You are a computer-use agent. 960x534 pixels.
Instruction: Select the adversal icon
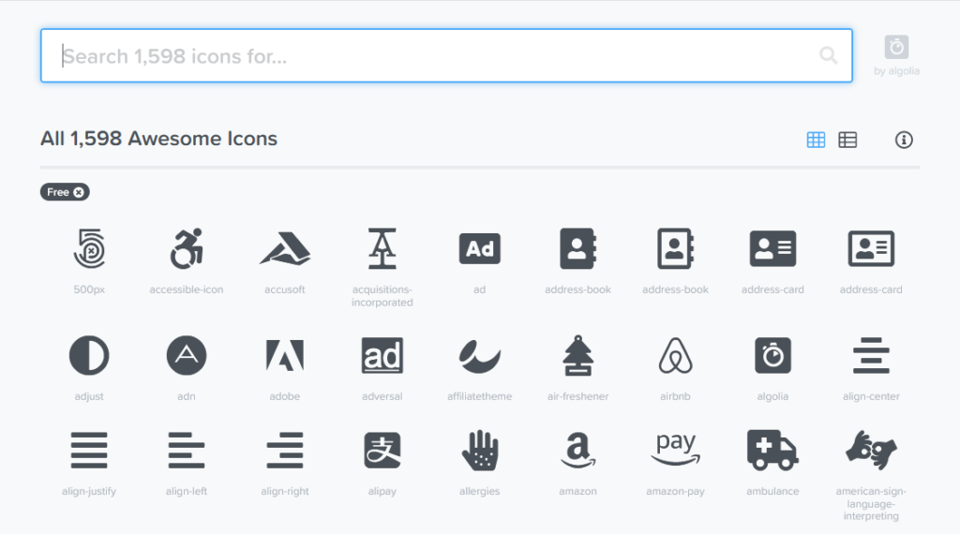pyautogui.click(x=382, y=355)
